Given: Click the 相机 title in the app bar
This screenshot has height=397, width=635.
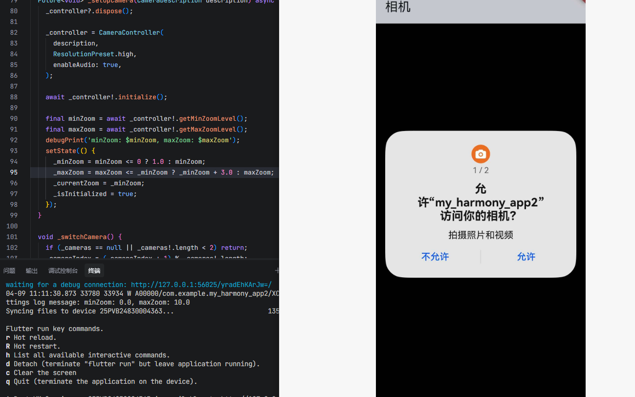Looking at the screenshot, I should click(398, 7).
